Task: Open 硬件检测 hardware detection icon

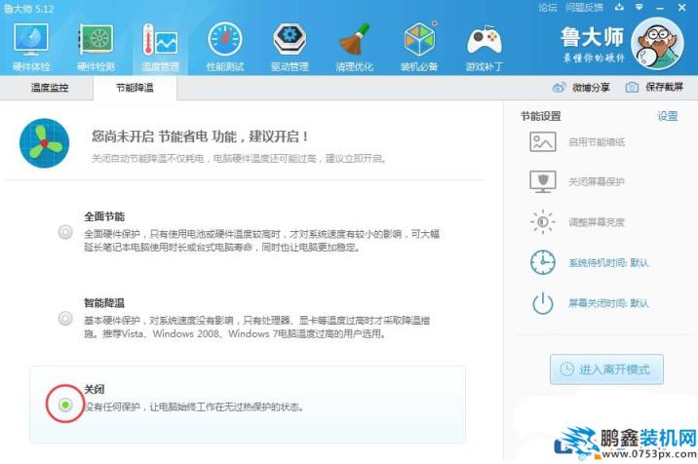Action: (x=96, y=44)
